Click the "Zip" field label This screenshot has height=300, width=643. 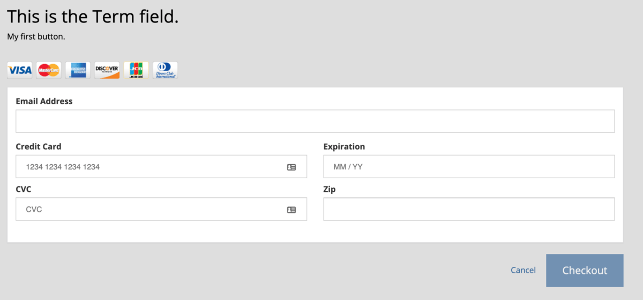330,189
